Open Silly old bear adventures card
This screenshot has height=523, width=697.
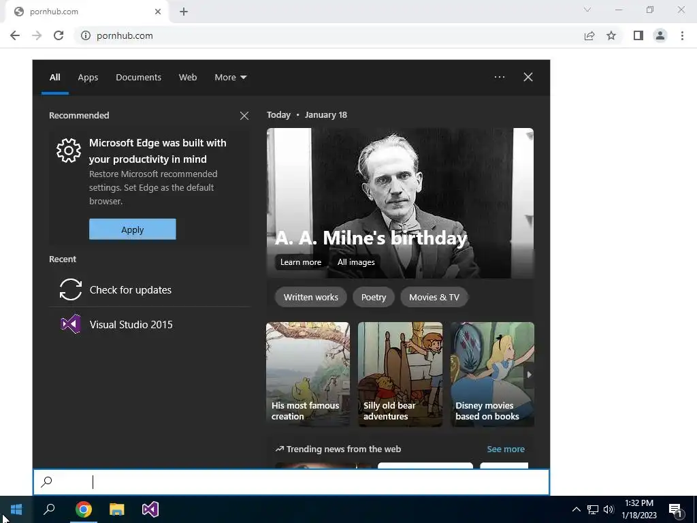[x=400, y=375]
